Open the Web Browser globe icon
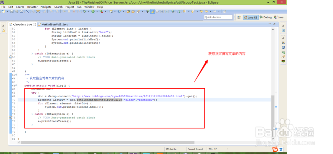 click(x=173, y=11)
